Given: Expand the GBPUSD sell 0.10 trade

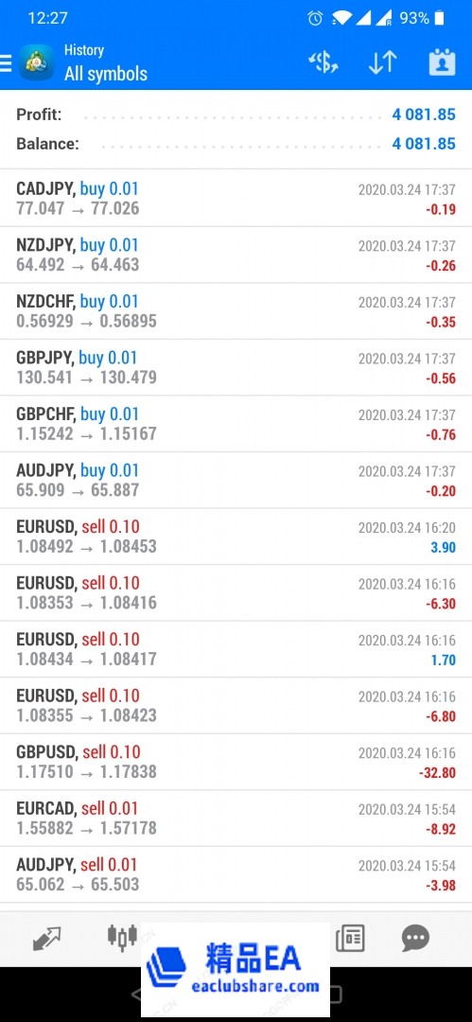Looking at the screenshot, I should click(236, 762).
